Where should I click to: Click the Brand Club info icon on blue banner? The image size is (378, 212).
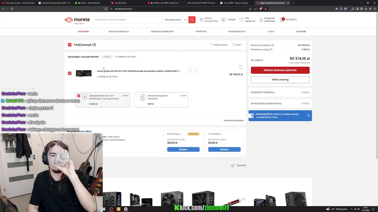point(308,115)
